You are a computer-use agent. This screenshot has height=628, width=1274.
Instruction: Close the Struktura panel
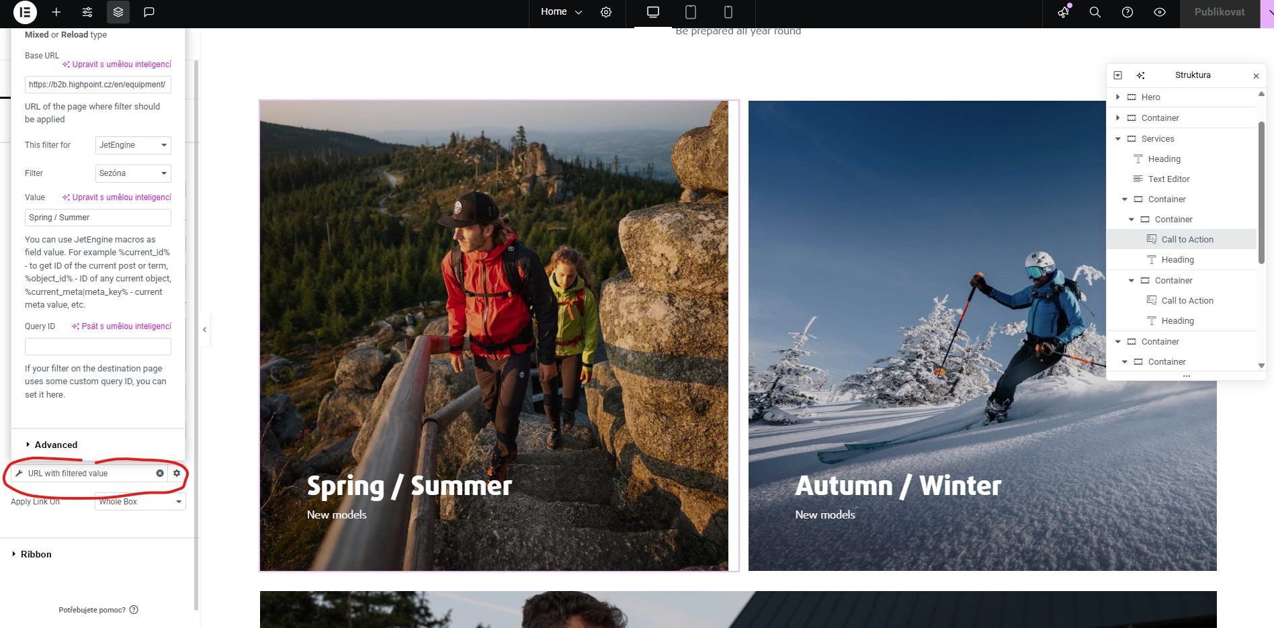[1256, 76]
